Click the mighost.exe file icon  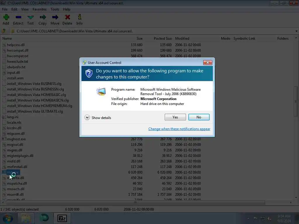coord(4,139)
